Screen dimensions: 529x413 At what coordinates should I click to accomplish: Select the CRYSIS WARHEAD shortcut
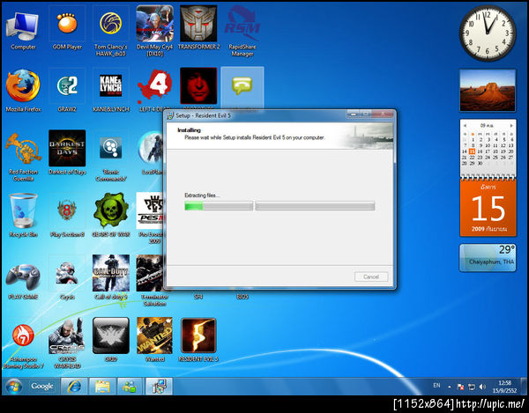[x=67, y=343]
